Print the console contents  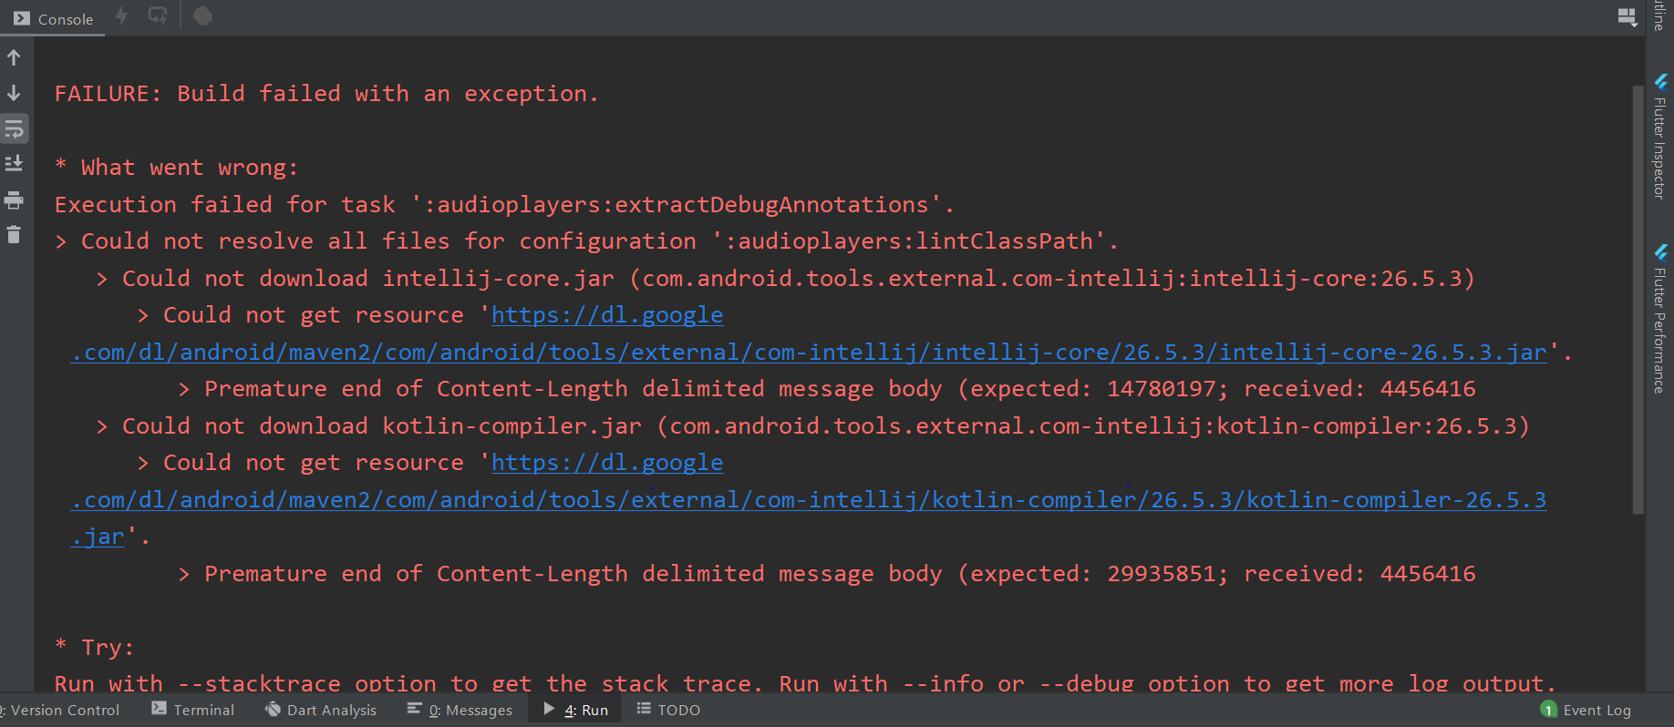click(14, 200)
